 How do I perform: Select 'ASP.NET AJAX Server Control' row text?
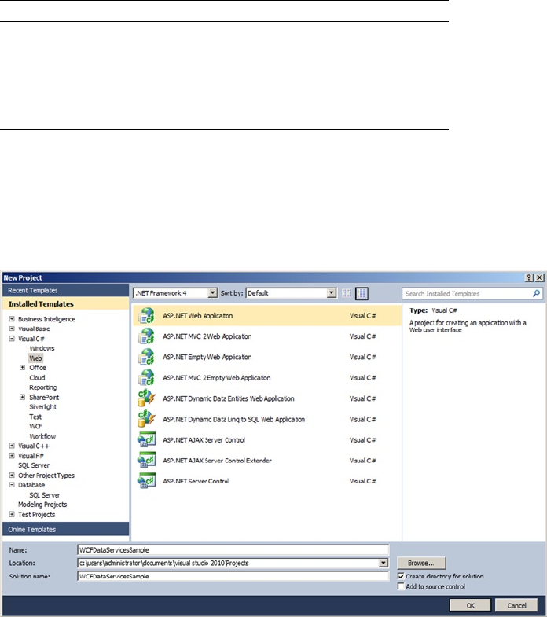coord(204,440)
